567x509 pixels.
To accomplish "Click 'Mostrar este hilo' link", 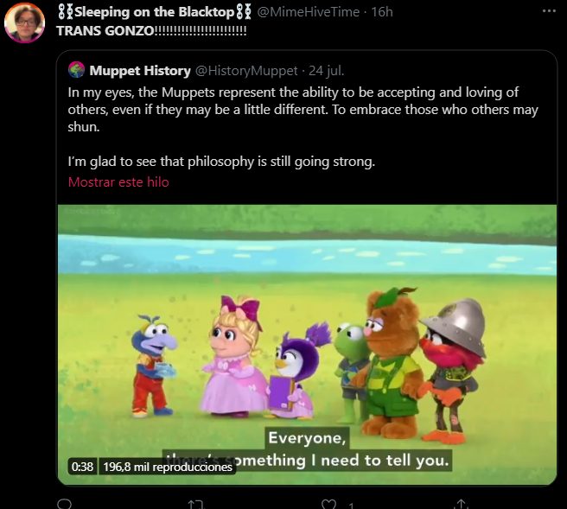I will pos(118,181).
